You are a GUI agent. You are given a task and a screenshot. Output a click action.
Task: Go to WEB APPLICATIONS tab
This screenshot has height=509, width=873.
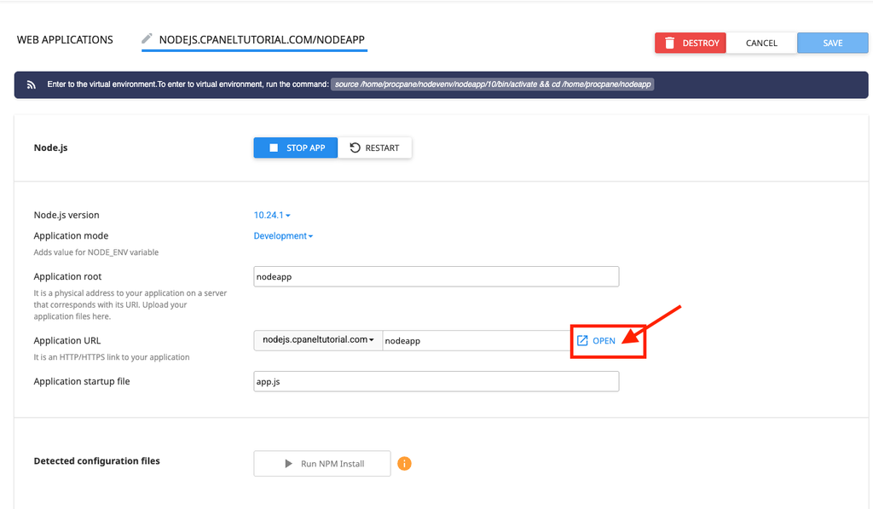[x=65, y=39]
